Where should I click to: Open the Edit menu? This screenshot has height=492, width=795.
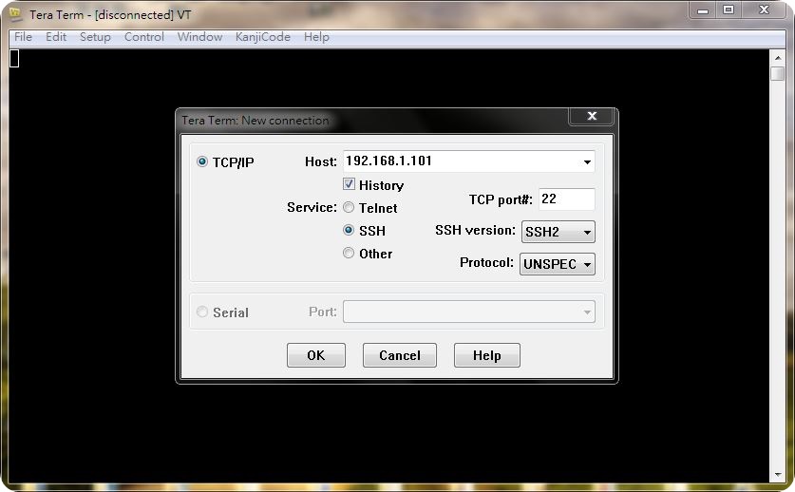pyautogui.click(x=56, y=37)
